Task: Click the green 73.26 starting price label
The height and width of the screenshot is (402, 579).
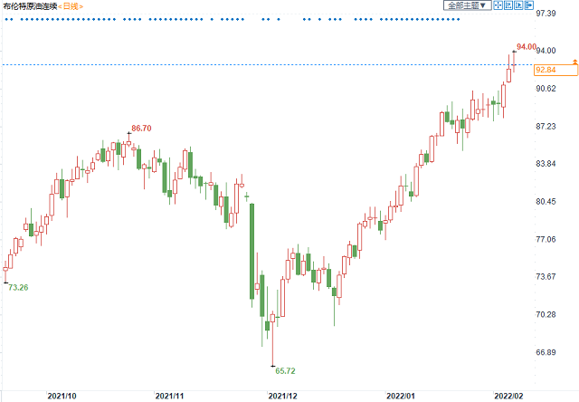Action: pyautogui.click(x=18, y=287)
